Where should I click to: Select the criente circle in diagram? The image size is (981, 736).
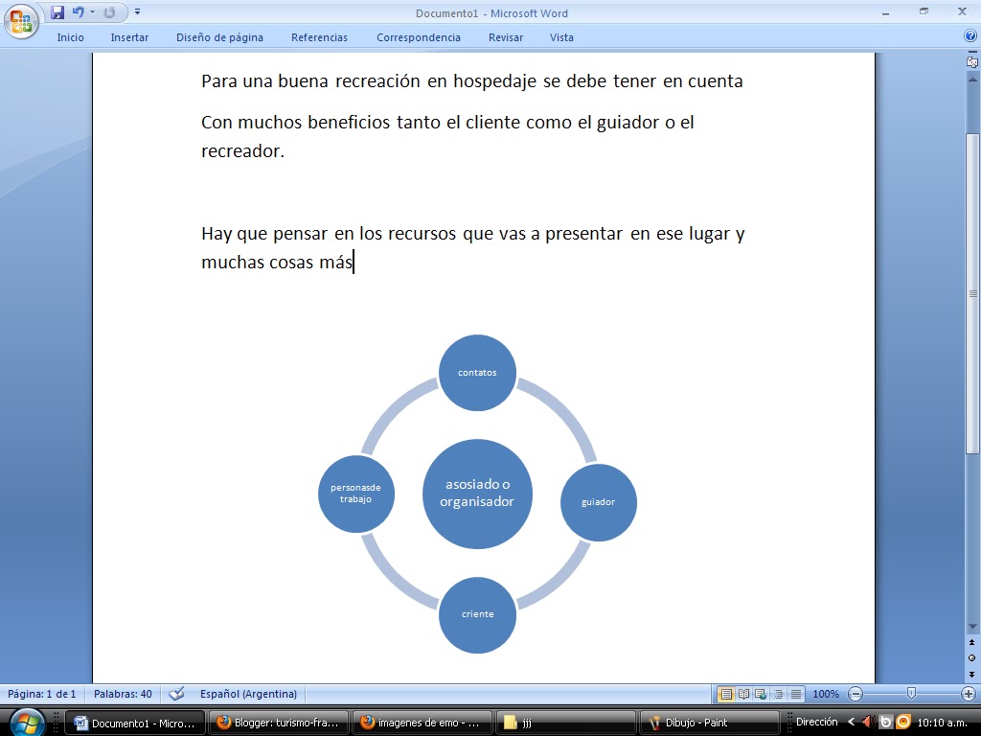[x=477, y=614]
